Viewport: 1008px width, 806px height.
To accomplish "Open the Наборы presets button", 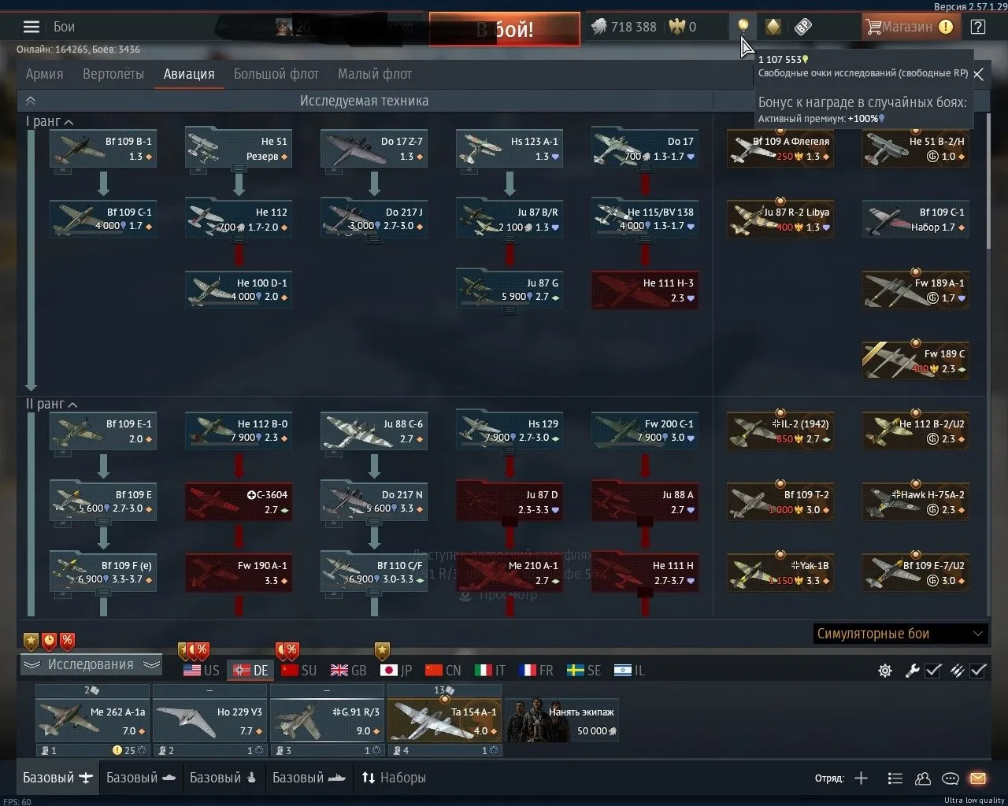I will (394, 778).
